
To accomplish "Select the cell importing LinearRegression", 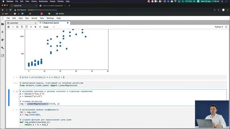I will tap(123, 84).
